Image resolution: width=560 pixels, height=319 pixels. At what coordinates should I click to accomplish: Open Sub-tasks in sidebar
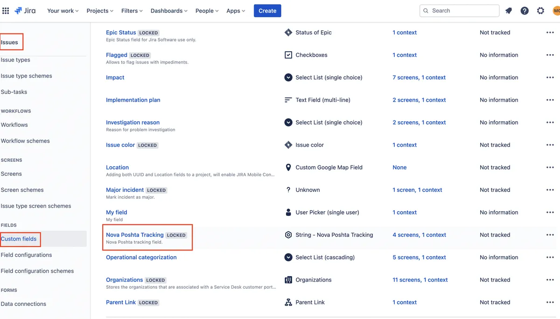click(14, 92)
